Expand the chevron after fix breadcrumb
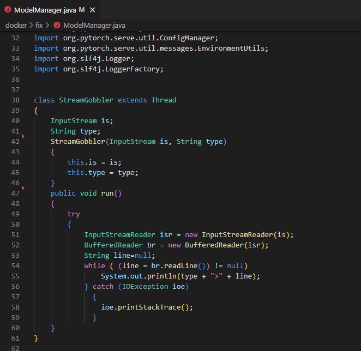 (47, 25)
